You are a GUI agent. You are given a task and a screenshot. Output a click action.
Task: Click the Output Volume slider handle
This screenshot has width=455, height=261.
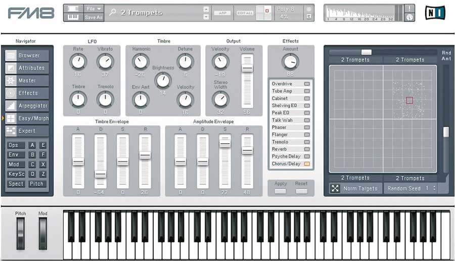click(247, 68)
